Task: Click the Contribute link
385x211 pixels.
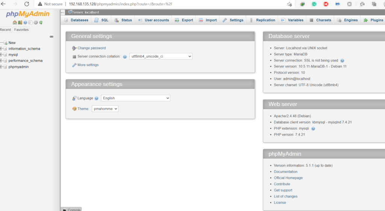Action: tap(282, 184)
